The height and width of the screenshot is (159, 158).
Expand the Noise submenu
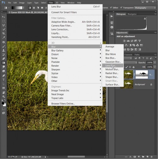(x=75, y=58)
